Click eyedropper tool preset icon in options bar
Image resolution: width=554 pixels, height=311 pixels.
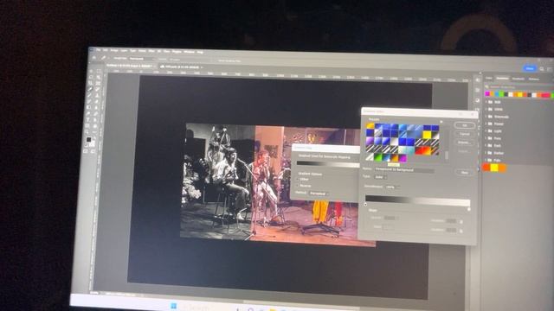pos(103,58)
